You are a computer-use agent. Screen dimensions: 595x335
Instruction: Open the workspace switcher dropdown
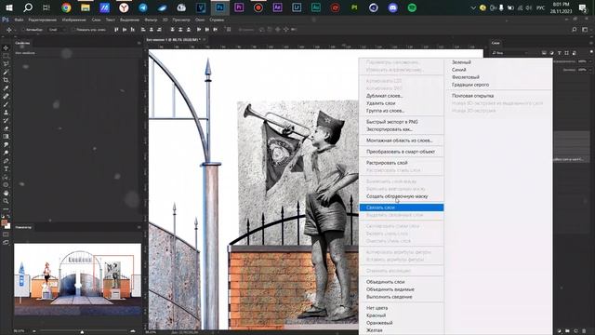[x=585, y=29]
